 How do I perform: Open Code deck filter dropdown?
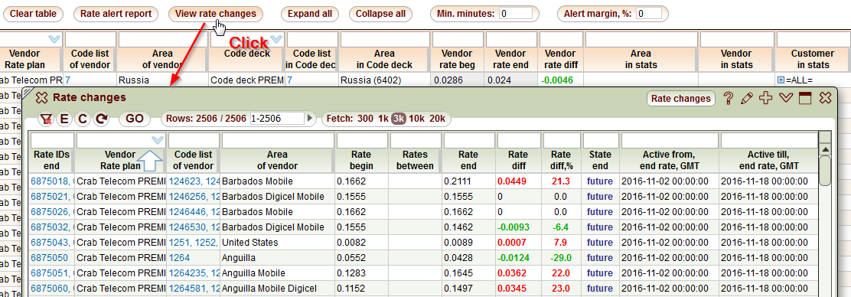coord(276,39)
